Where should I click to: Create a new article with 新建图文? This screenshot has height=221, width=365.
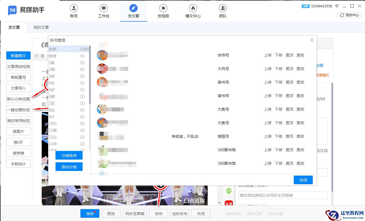pyautogui.click(x=18, y=56)
